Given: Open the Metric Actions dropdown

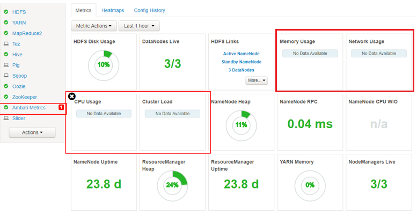Looking at the screenshot, I should coord(93,26).
